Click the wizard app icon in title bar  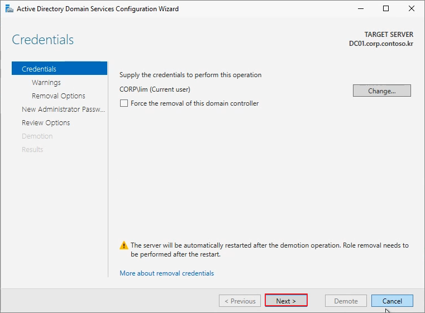click(9, 9)
